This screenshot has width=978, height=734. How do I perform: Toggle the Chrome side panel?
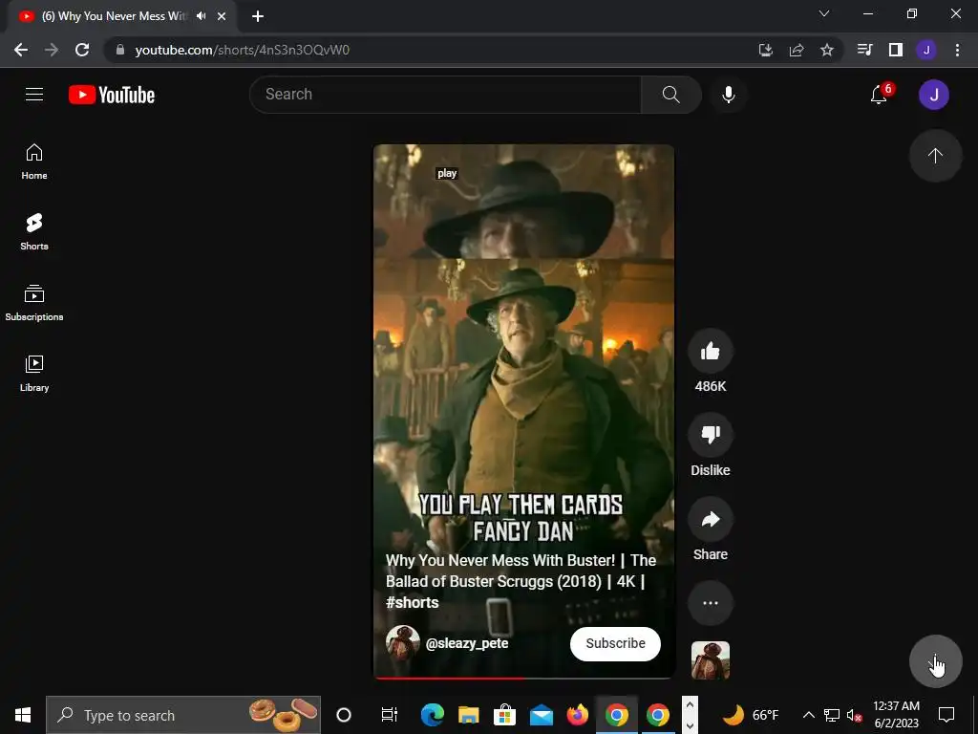tap(896, 50)
